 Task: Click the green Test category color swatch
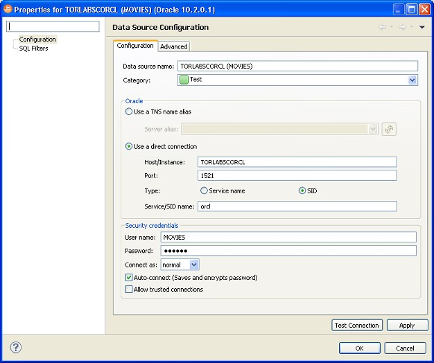184,80
